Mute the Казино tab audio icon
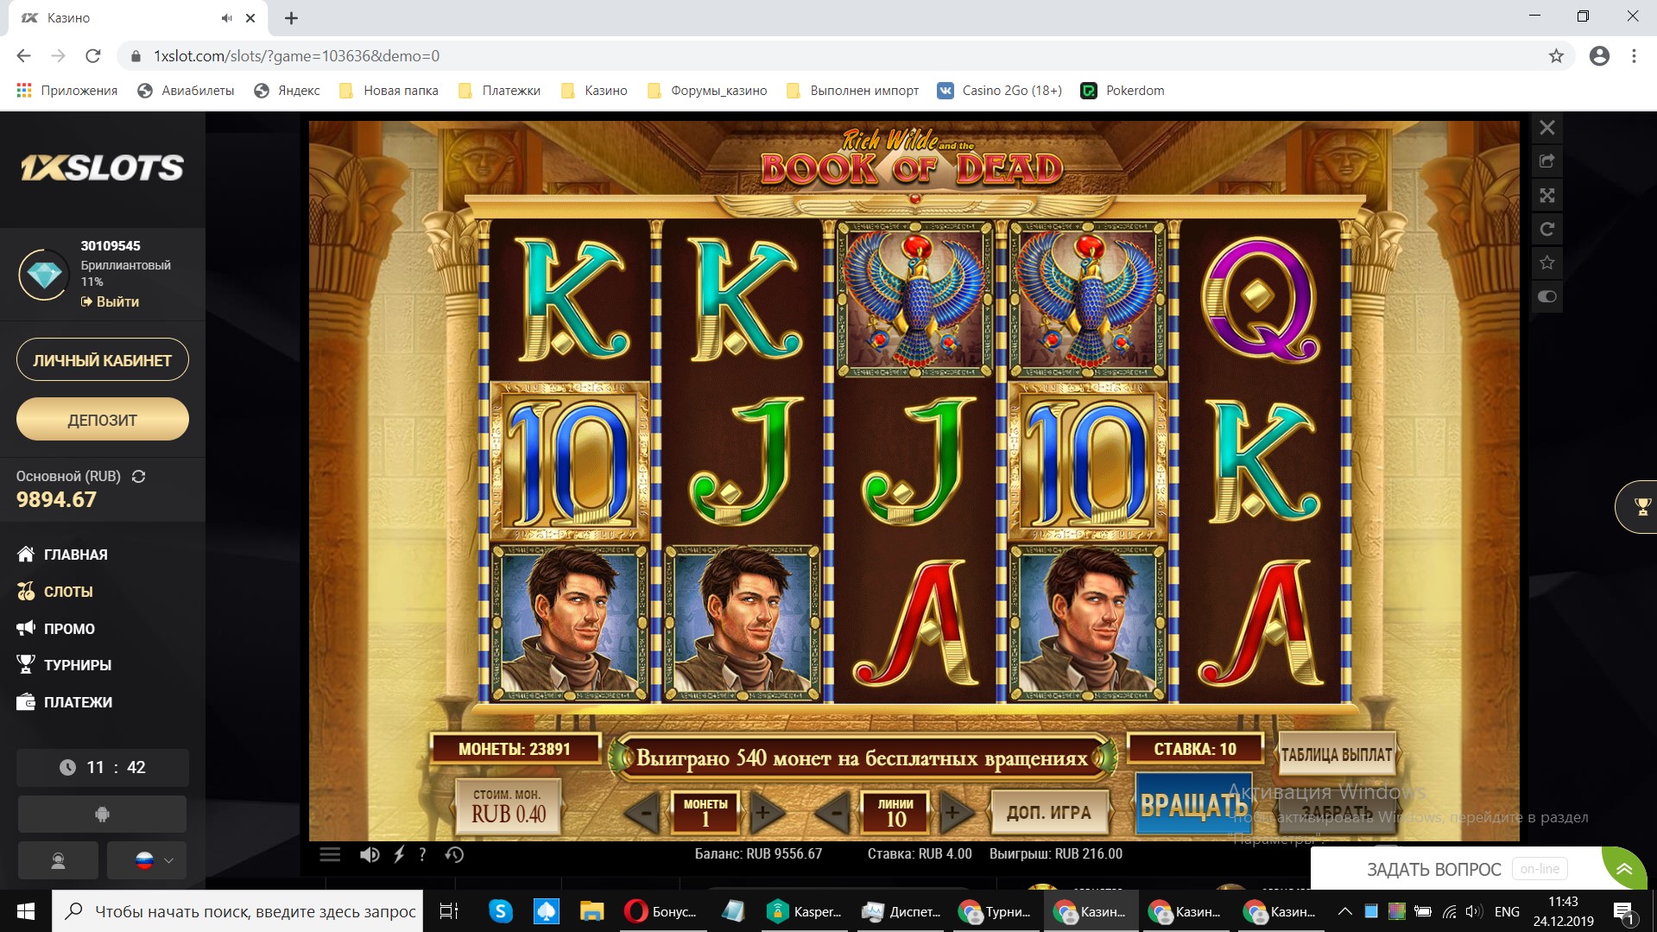Viewport: 1657px width, 932px height. click(226, 18)
